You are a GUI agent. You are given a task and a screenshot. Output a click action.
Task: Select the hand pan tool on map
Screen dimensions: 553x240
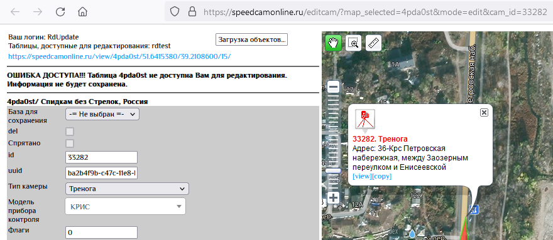[x=333, y=43]
